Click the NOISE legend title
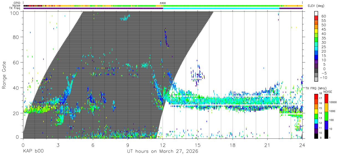Image resolution: width=340 pixels, height=157 pixels. pos(328,92)
